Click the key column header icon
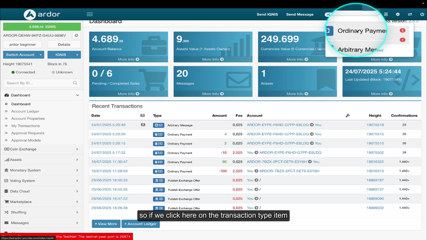427x240 pixels. tap(347, 115)
